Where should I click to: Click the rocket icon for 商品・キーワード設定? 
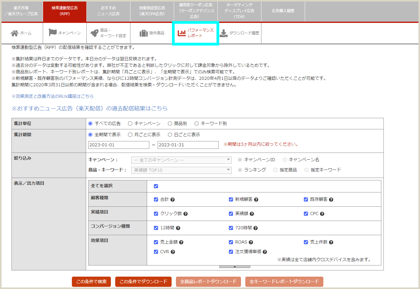94,33
